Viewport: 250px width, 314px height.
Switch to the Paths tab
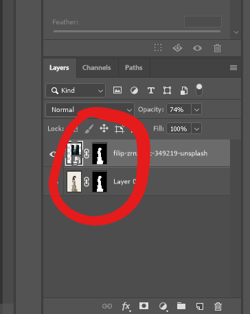coord(134,68)
